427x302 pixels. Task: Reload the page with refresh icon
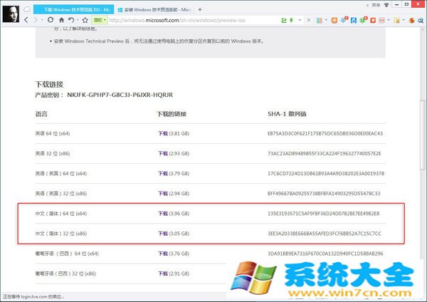51,20
